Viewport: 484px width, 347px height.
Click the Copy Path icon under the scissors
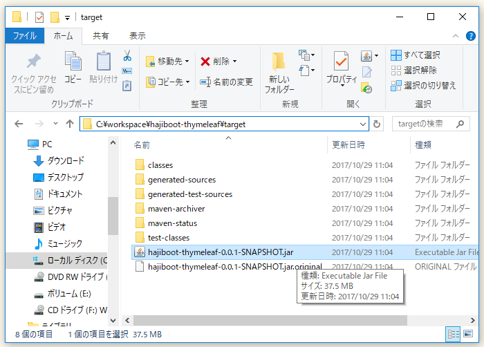point(127,71)
